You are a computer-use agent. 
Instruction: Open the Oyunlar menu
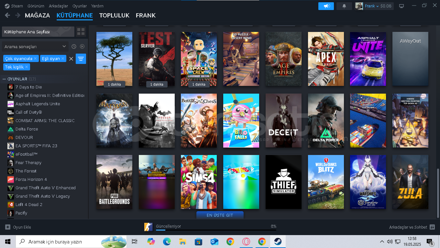80,6
